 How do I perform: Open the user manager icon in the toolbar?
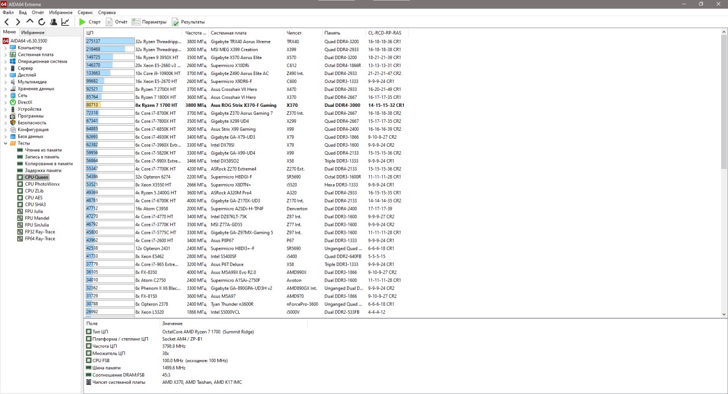(53, 22)
